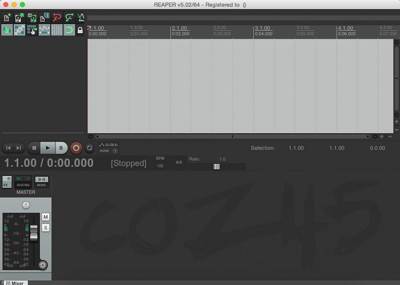Viewport: 400px width, 285px height.
Task: Arm recording with the Record button
Action: pyautogui.click(x=76, y=148)
